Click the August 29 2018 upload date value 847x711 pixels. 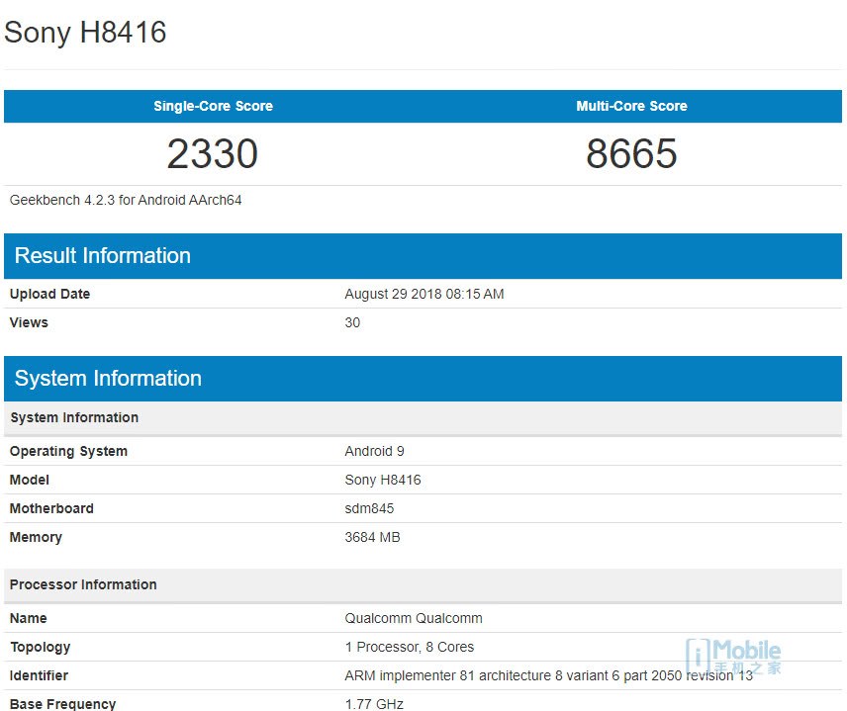coord(424,294)
